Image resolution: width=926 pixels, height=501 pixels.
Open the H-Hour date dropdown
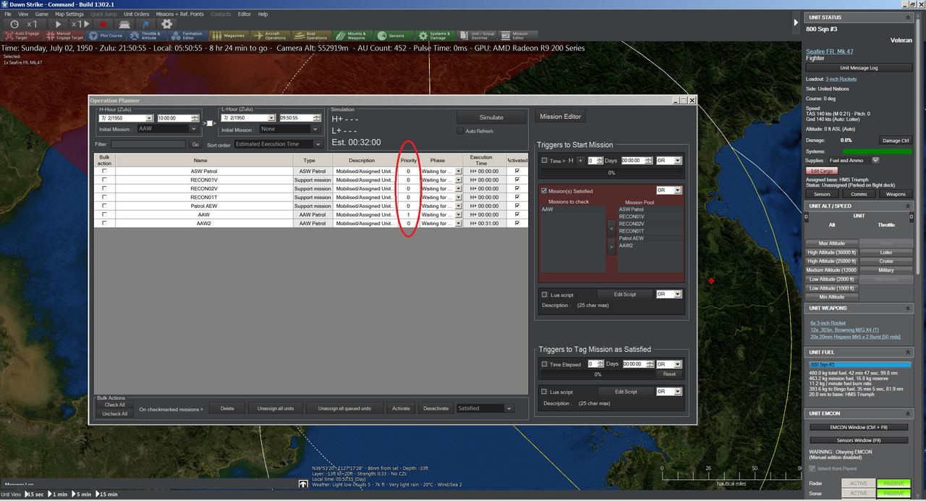[x=149, y=118]
